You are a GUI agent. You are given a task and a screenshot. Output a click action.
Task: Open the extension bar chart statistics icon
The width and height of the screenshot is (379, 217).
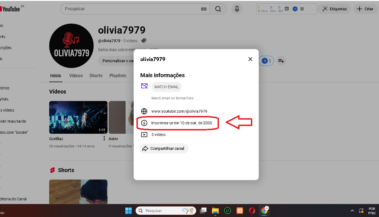click(x=287, y=9)
